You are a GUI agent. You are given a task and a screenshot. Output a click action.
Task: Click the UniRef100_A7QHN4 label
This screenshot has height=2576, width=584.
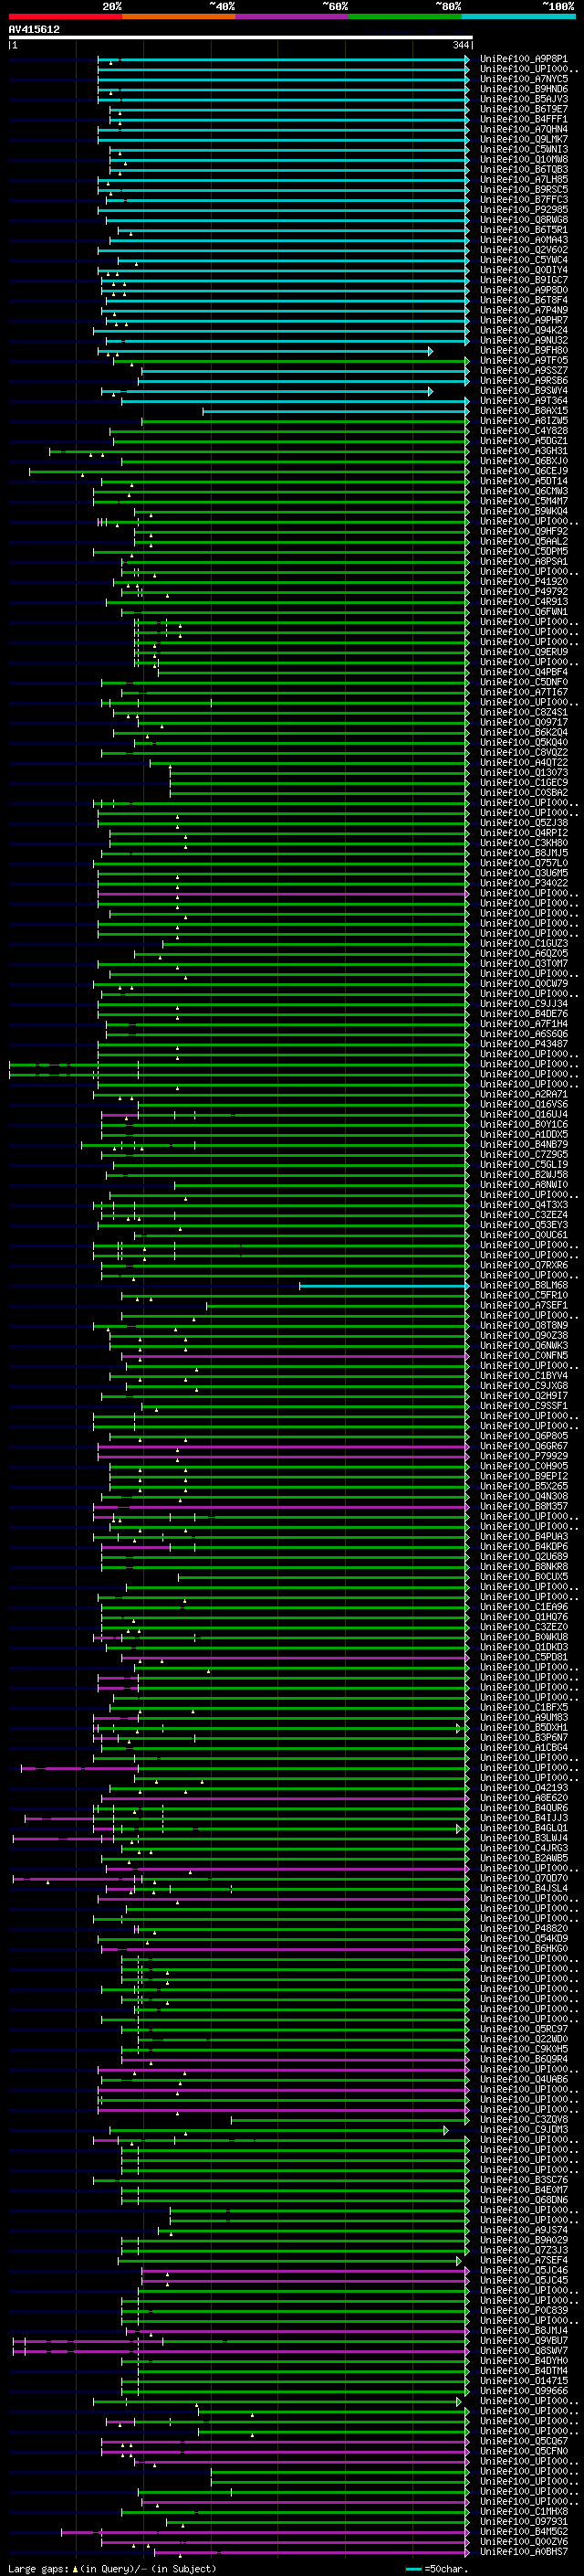tap(524, 129)
